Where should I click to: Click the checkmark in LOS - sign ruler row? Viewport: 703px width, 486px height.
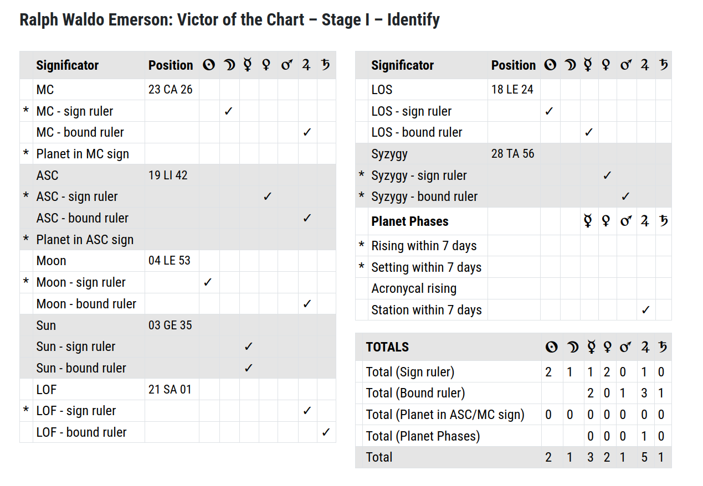pyautogui.click(x=549, y=111)
